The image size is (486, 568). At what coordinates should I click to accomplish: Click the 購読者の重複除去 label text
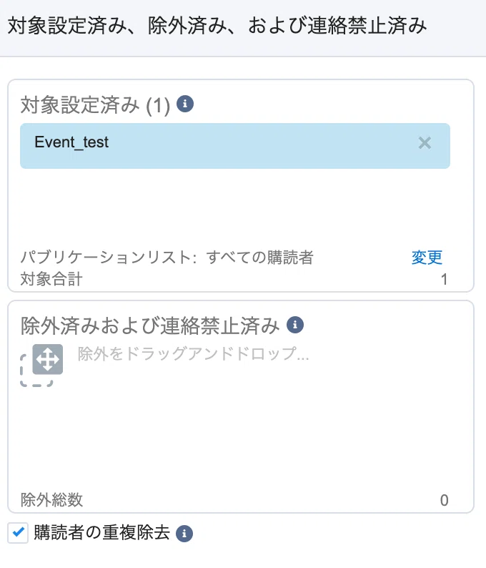click(x=101, y=532)
